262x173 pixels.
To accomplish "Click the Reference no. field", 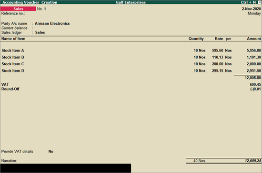I will tap(13, 13).
